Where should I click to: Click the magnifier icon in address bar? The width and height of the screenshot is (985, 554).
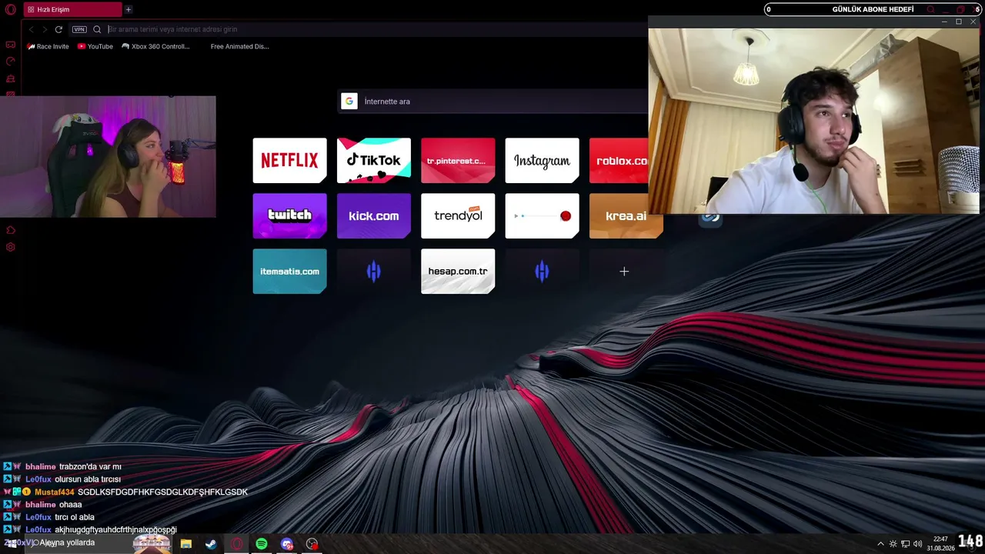click(97, 29)
